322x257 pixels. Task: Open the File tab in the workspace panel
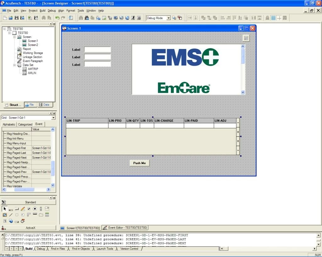pos(30,105)
